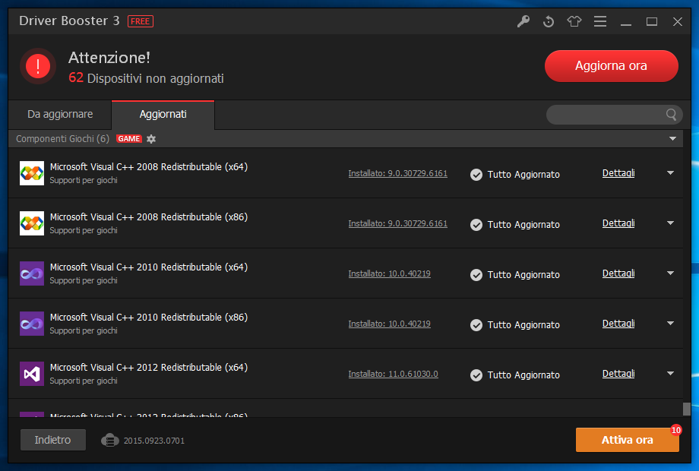Click the check mark for Visual C++ 2008 (x64)
The image size is (699, 471).
coord(476,174)
